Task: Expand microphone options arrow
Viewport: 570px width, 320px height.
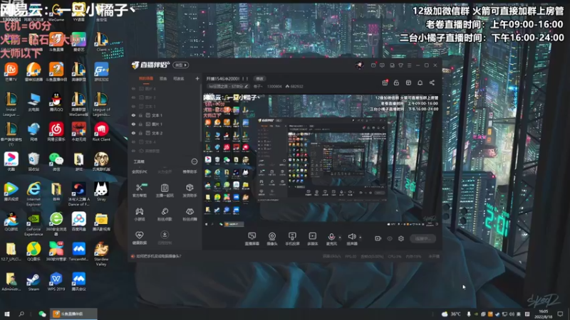Action: [340, 238]
